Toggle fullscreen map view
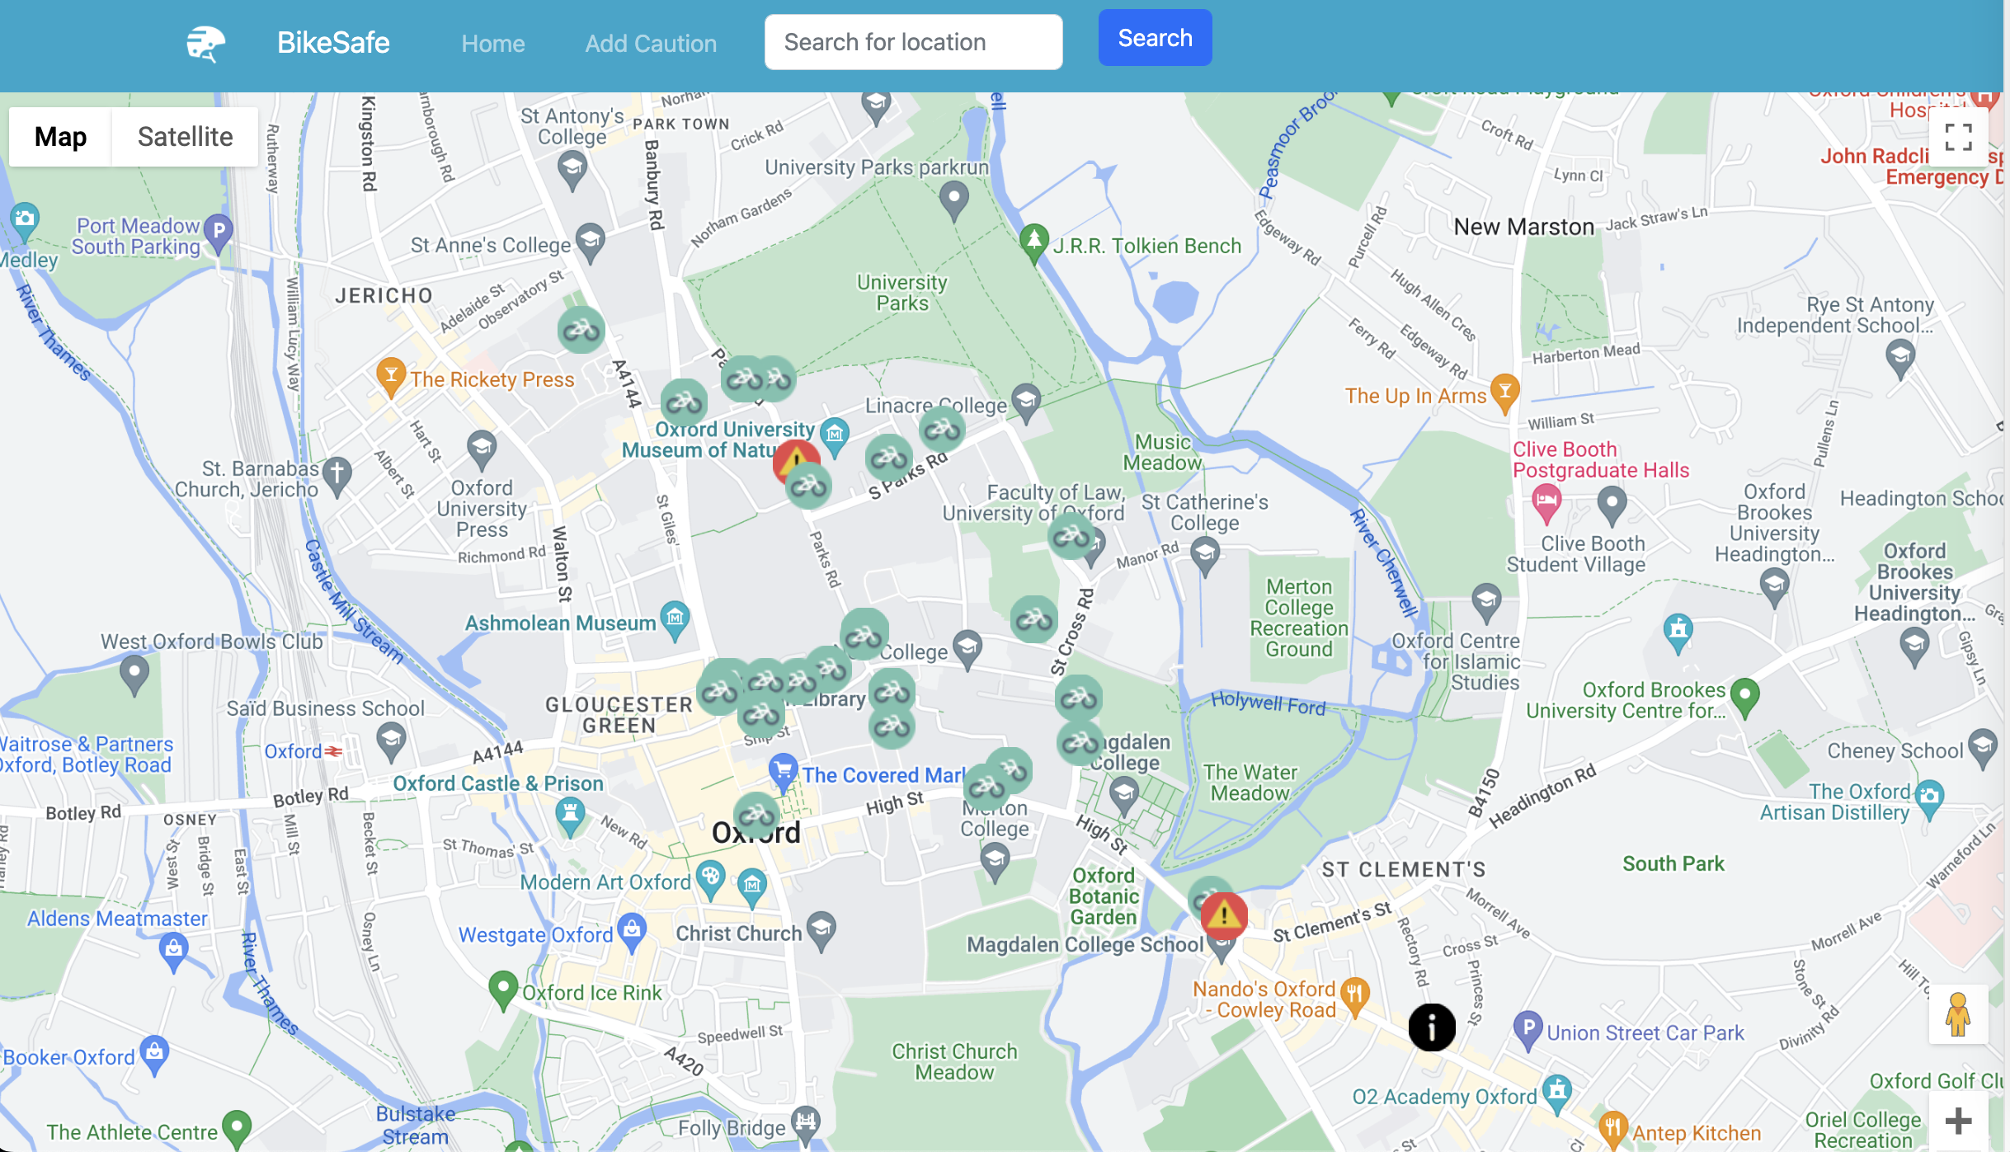This screenshot has height=1152, width=2010. (1957, 137)
